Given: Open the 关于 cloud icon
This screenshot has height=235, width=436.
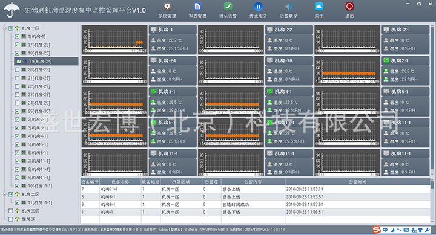Looking at the screenshot, I should point(319,7).
